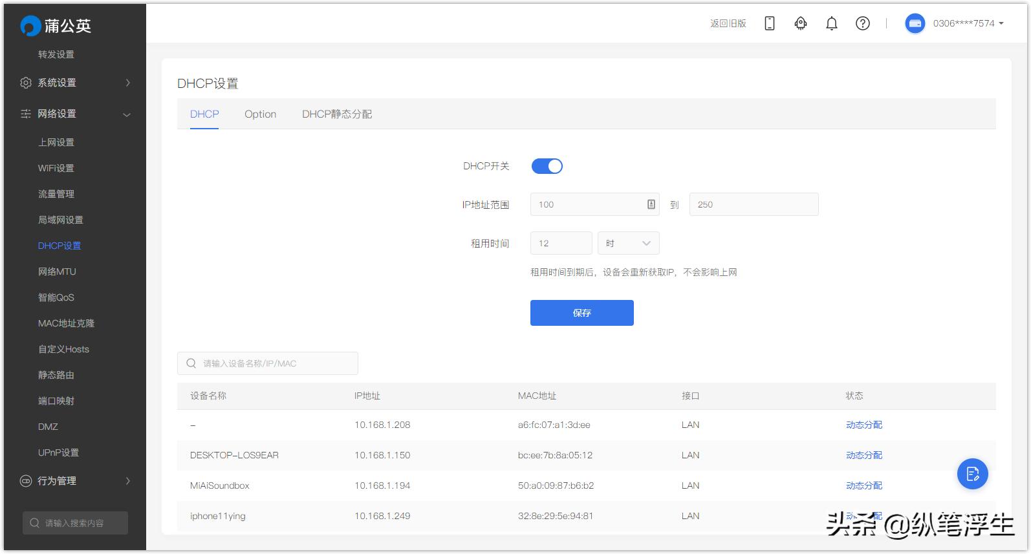Open 智能QoS in the sidebar
The image size is (1031, 554).
tap(56, 297)
